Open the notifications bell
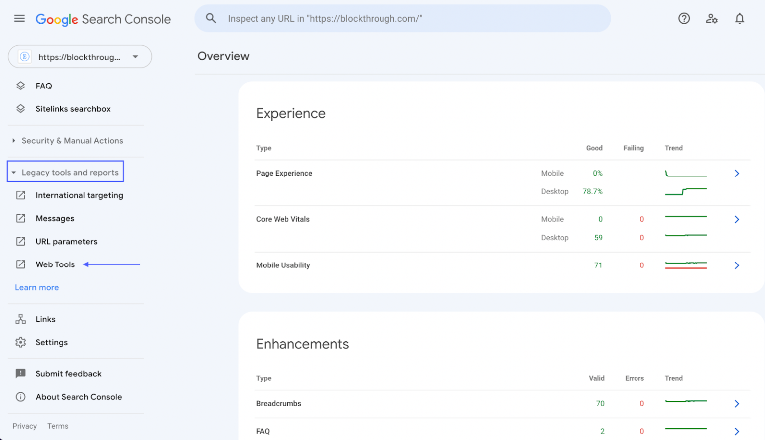 (740, 18)
